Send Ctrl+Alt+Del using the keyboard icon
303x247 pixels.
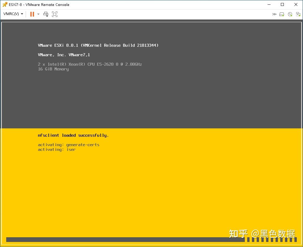[x=46, y=14]
